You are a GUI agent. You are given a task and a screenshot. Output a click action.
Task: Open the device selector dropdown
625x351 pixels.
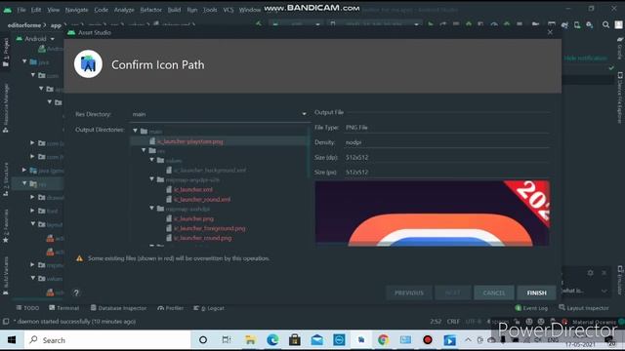pos(375,24)
